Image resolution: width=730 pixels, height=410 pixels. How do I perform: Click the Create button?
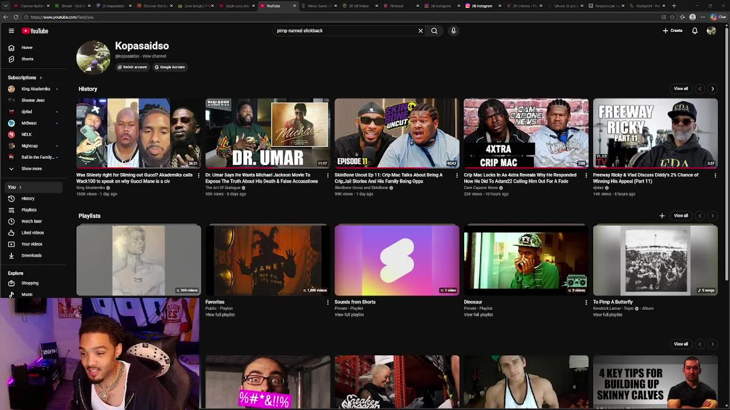pos(673,31)
